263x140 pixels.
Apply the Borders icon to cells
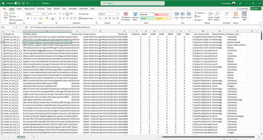tap(41, 18)
